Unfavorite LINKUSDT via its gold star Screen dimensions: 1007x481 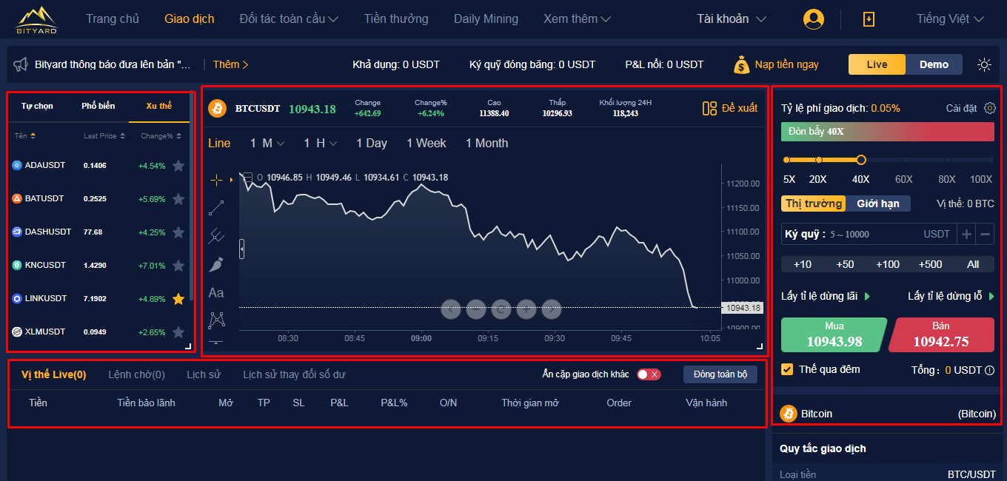pos(178,299)
